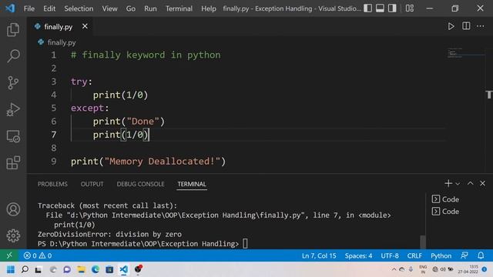Toggle the secondary side bar layout icon
This screenshot has width=493, height=277.
pyautogui.click(x=392, y=8)
